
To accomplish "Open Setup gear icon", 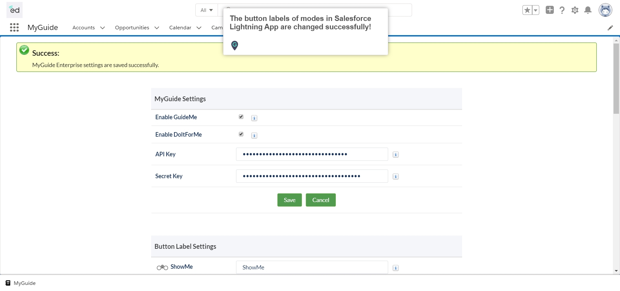I will pos(575,10).
